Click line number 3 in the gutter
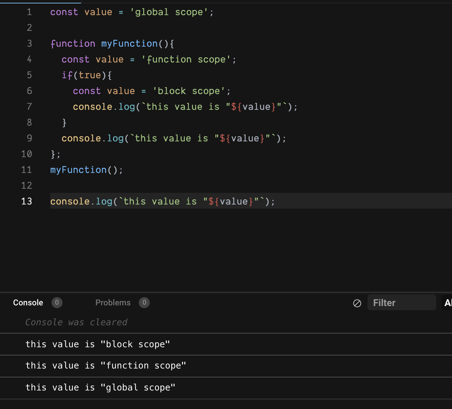Viewport: 452px width, 409px height. click(29, 44)
